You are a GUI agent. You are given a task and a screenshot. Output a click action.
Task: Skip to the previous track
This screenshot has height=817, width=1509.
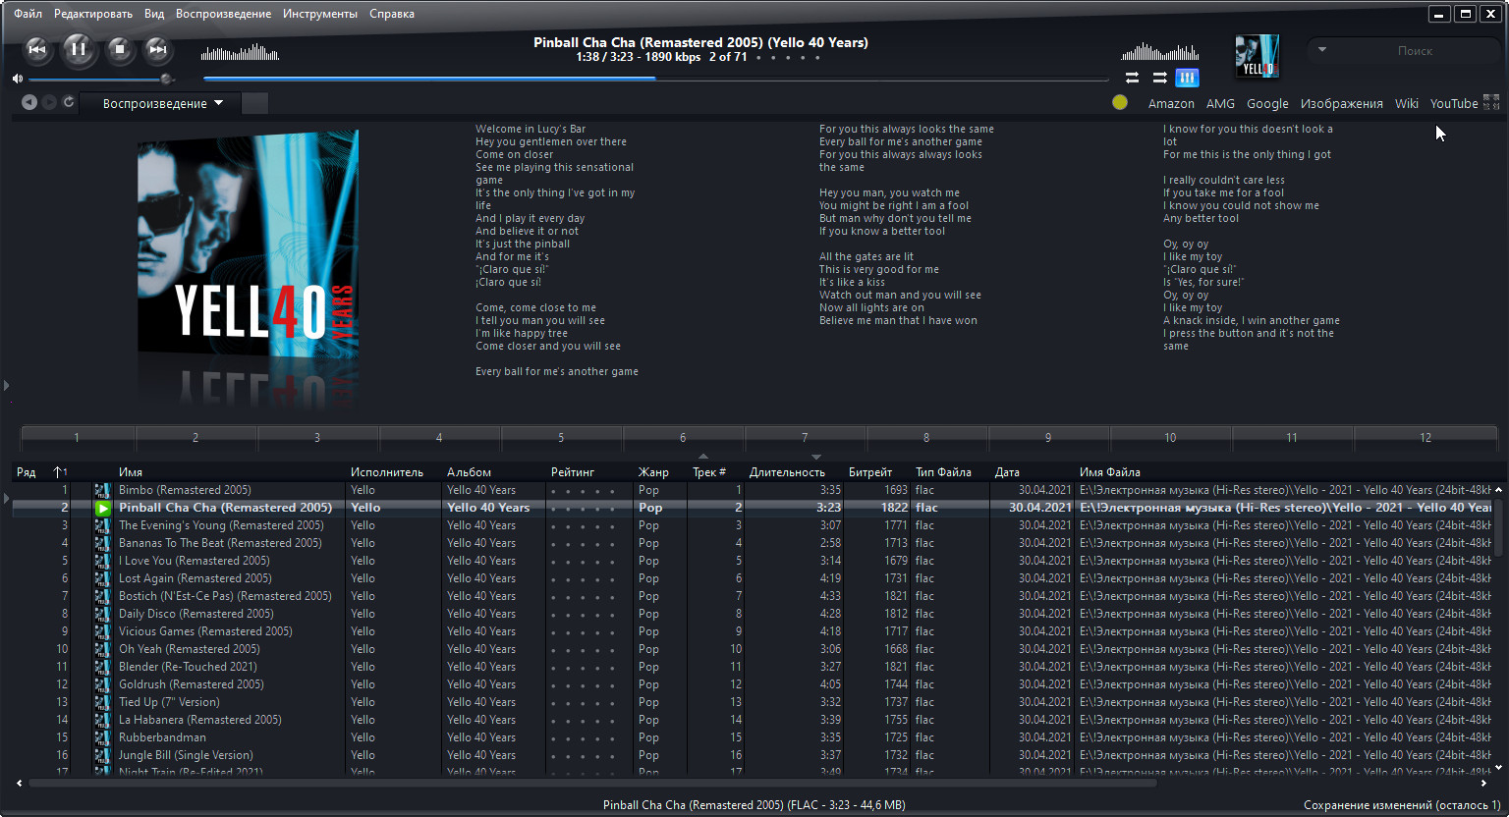[36, 49]
